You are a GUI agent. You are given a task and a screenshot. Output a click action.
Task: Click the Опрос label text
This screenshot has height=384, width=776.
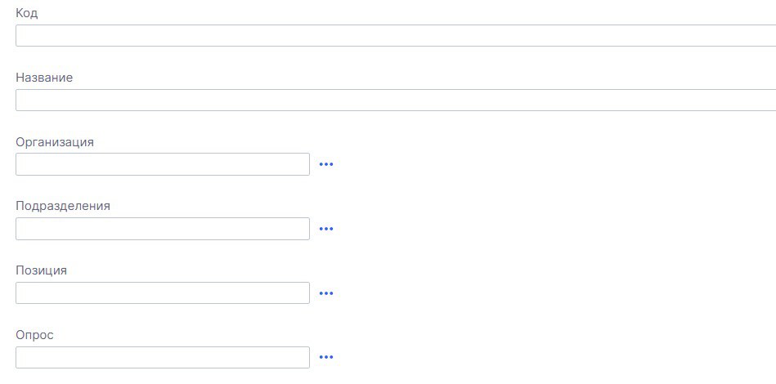(x=34, y=335)
